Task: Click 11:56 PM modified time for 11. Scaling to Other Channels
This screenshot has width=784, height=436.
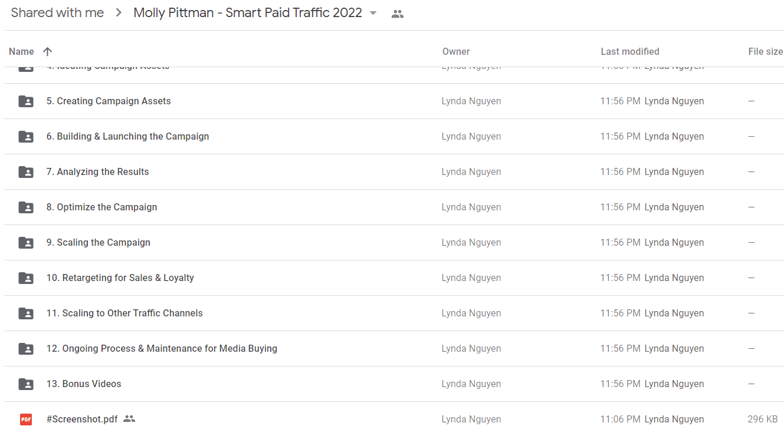Action: coord(620,313)
